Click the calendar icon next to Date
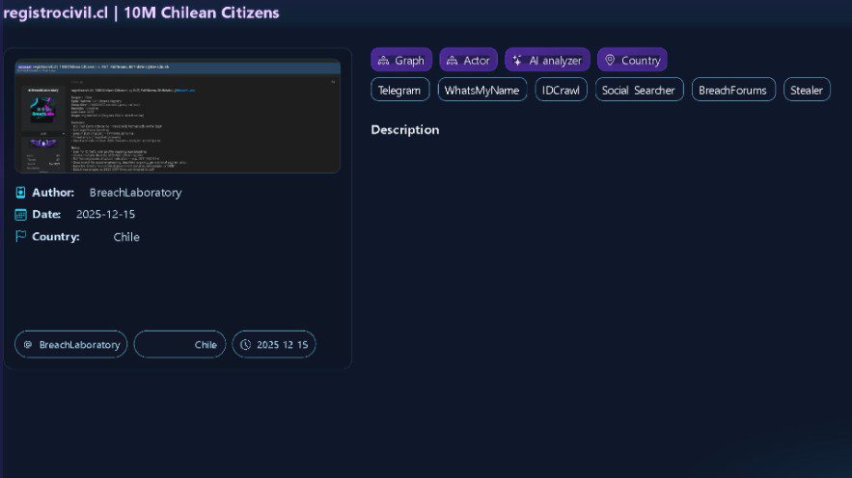The image size is (852, 478). pyautogui.click(x=21, y=215)
